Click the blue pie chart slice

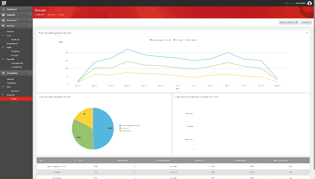coord(104,128)
